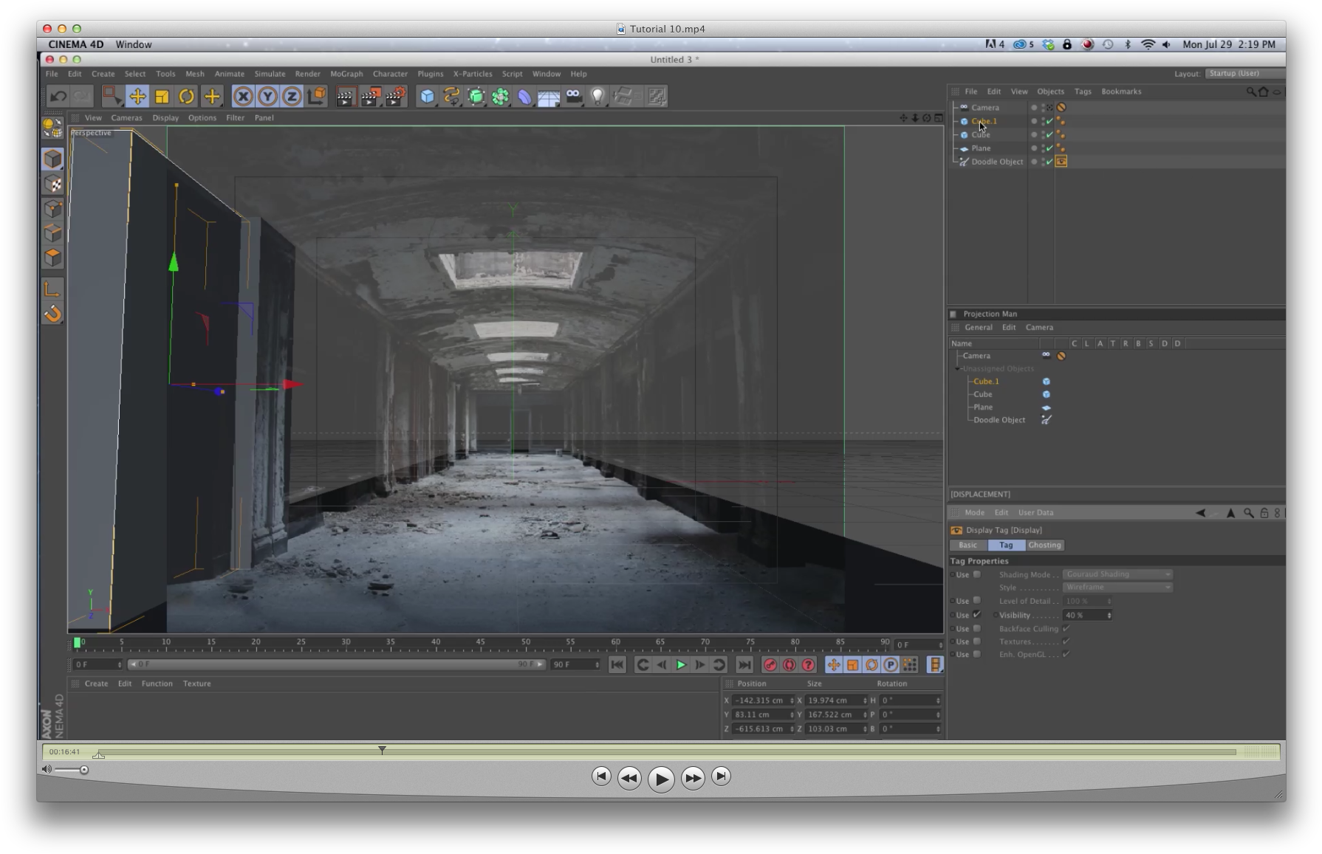
Task: Add a Cube primitive from toolbar
Action: (427, 97)
